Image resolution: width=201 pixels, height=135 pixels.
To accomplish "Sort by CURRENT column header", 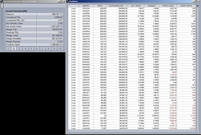I will (151, 6).
